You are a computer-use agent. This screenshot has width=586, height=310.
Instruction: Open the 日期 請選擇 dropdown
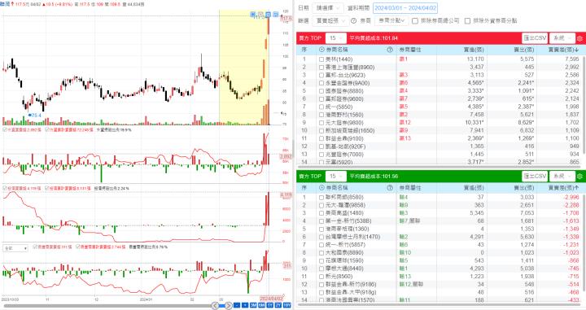coord(328,8)
